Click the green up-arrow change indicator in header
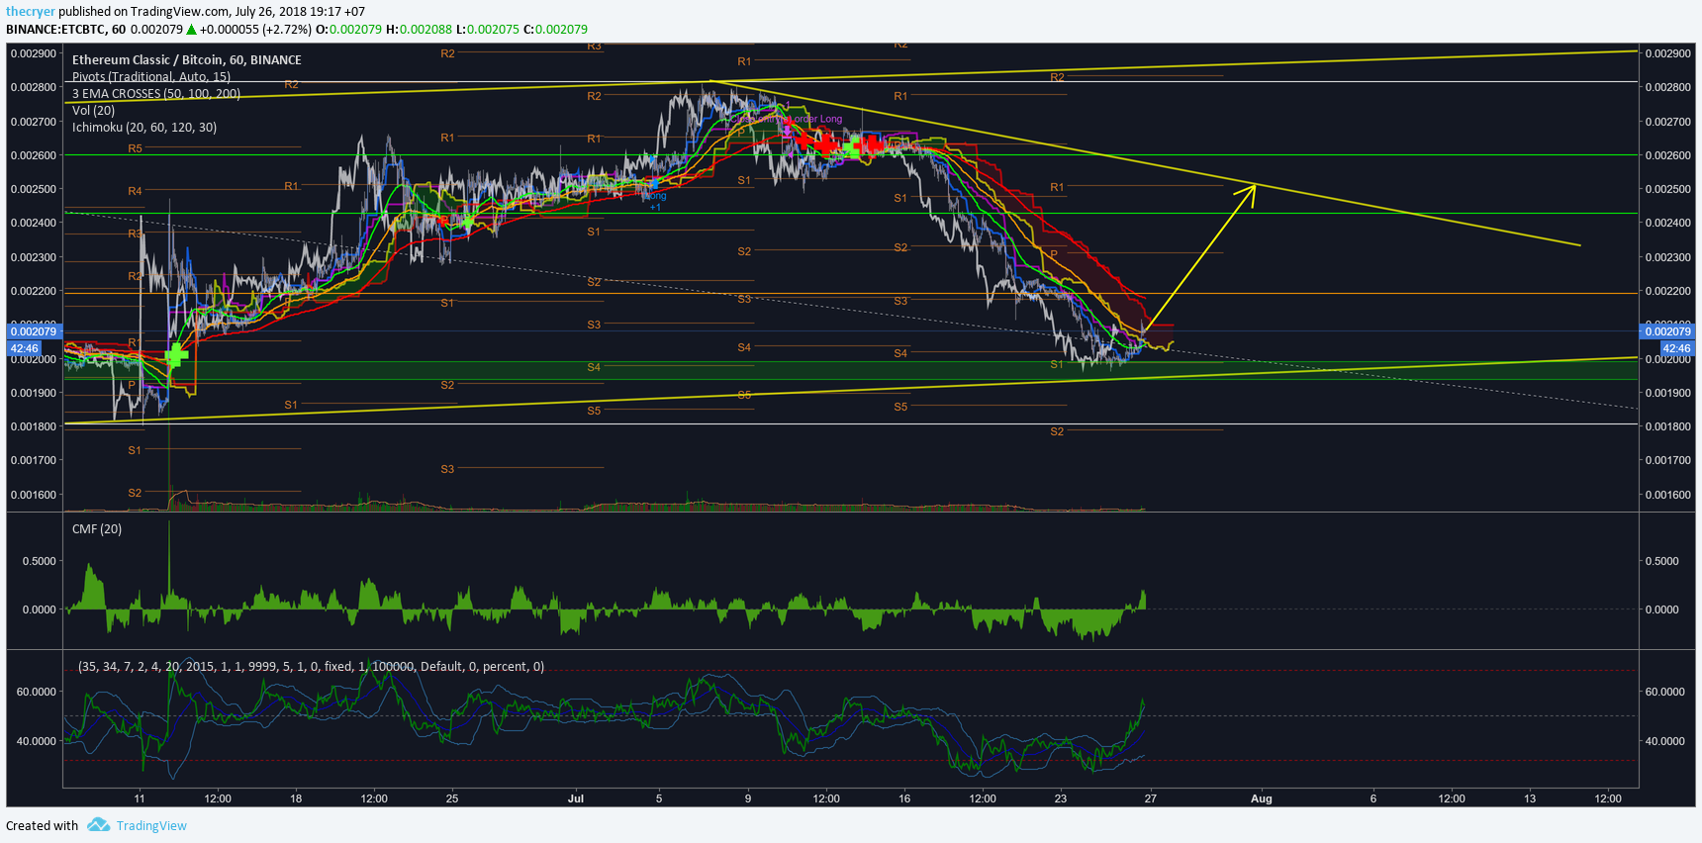The height and width of the screenshot is (843, 1702). coord(192,30)
